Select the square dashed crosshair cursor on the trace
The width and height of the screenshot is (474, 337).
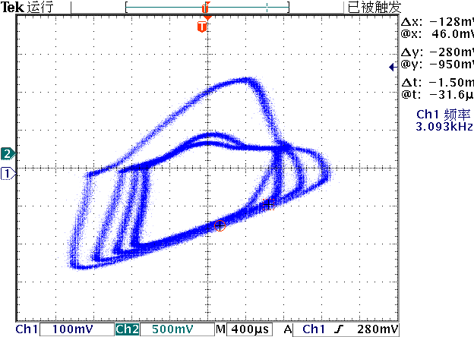click(268, 204)
